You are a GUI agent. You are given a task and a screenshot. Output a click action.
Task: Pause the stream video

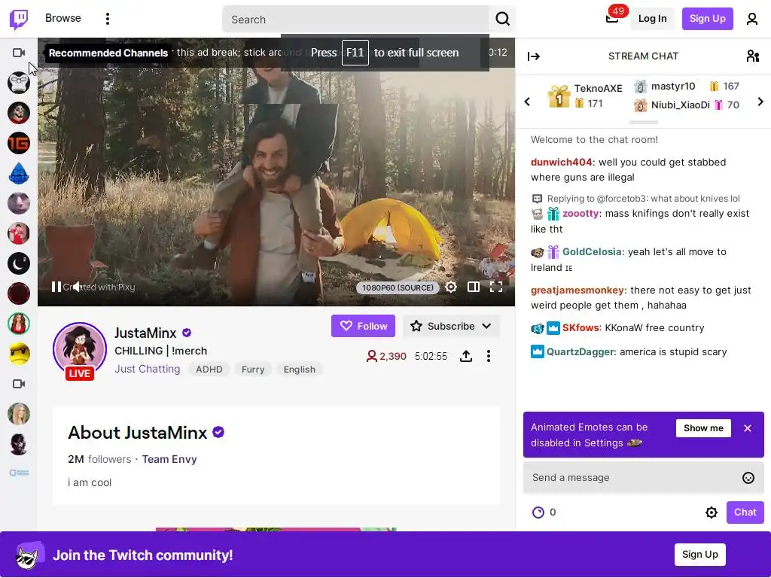point(56,287)
